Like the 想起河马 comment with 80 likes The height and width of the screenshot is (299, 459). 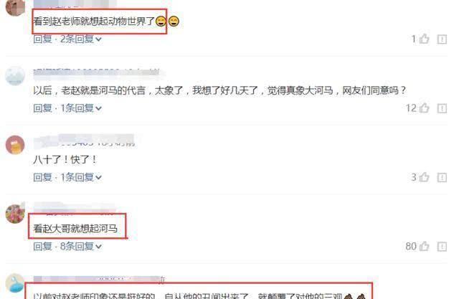(x=424, y=246)
